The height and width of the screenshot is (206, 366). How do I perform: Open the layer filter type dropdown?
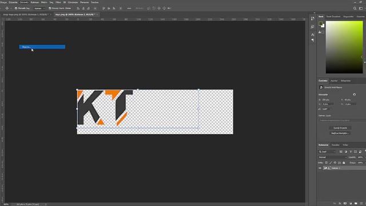pos(328,152)
